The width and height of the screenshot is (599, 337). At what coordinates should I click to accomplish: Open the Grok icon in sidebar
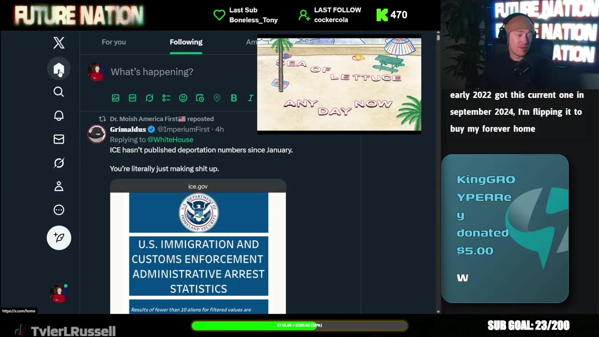pyautogui.click(x=58, y=163)
